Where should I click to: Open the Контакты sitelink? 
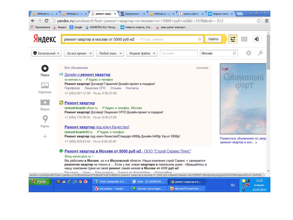pyautogui.click(x=132, y=88)
